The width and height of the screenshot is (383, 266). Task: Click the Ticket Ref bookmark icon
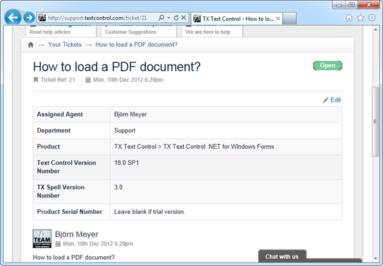36,80
